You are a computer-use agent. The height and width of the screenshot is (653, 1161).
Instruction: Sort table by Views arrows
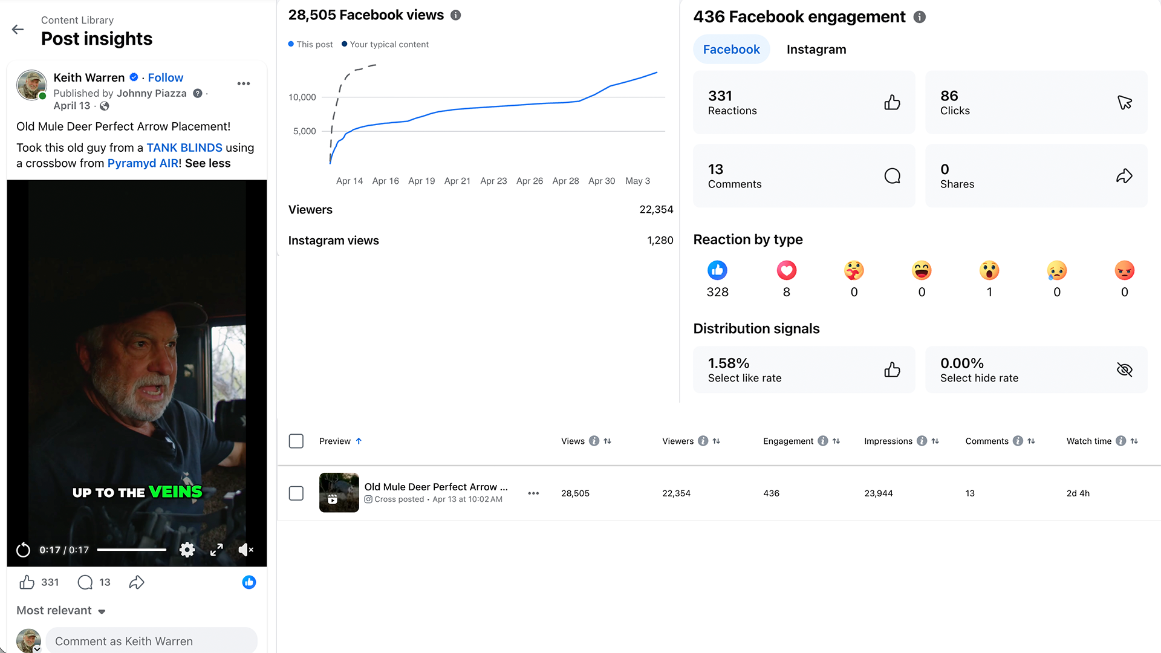608,441
